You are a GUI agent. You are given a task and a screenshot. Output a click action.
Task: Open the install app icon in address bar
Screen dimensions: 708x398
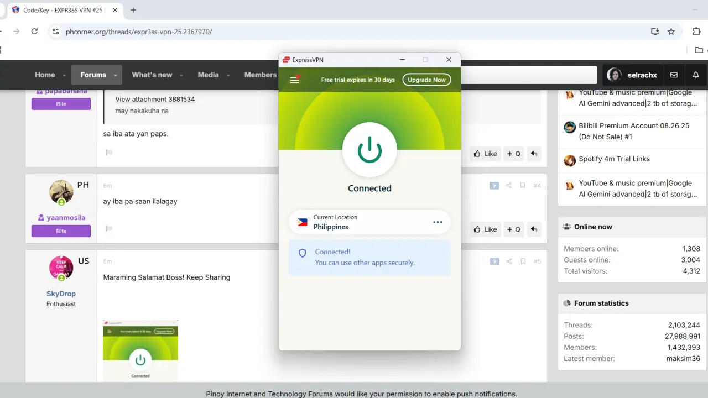(x=655, y=32)
